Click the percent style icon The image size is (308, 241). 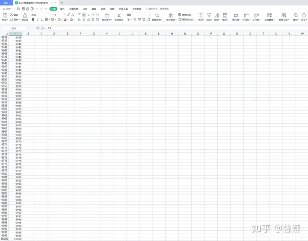[x=135, y=20]
